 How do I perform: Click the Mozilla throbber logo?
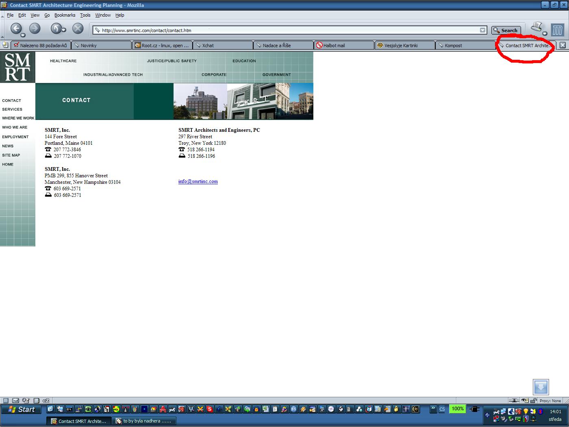557,30
